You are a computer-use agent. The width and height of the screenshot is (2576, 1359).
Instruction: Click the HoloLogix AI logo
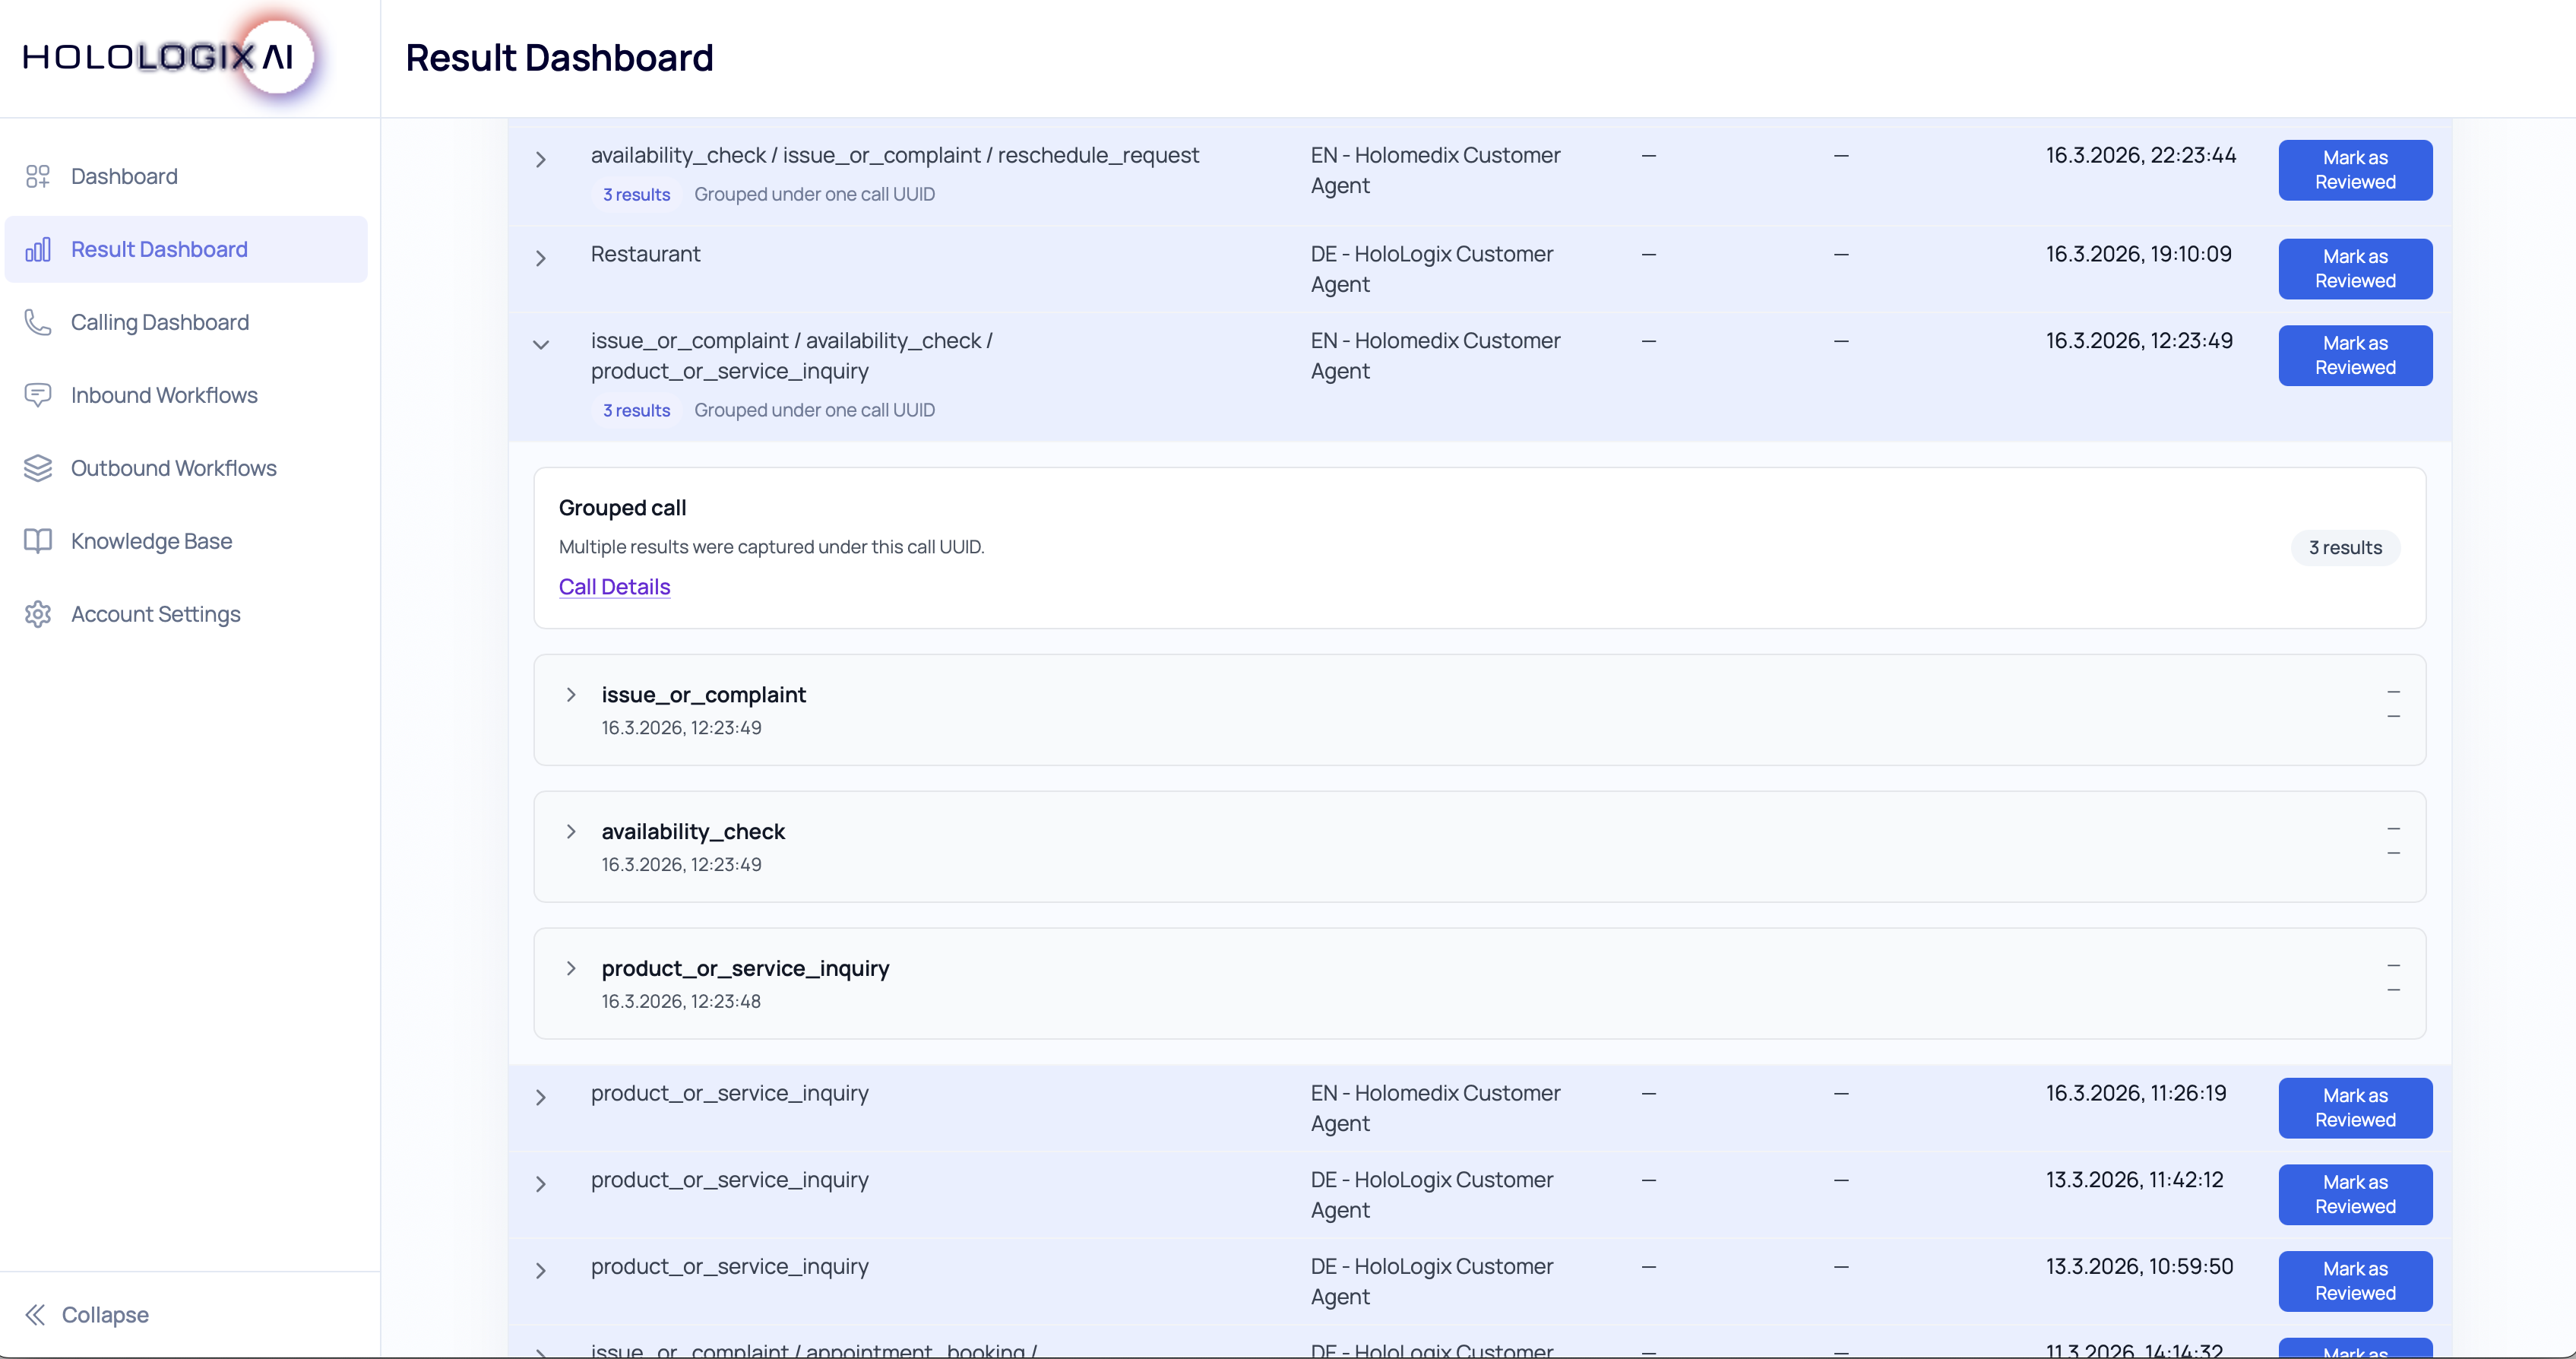tap(160, 57)
